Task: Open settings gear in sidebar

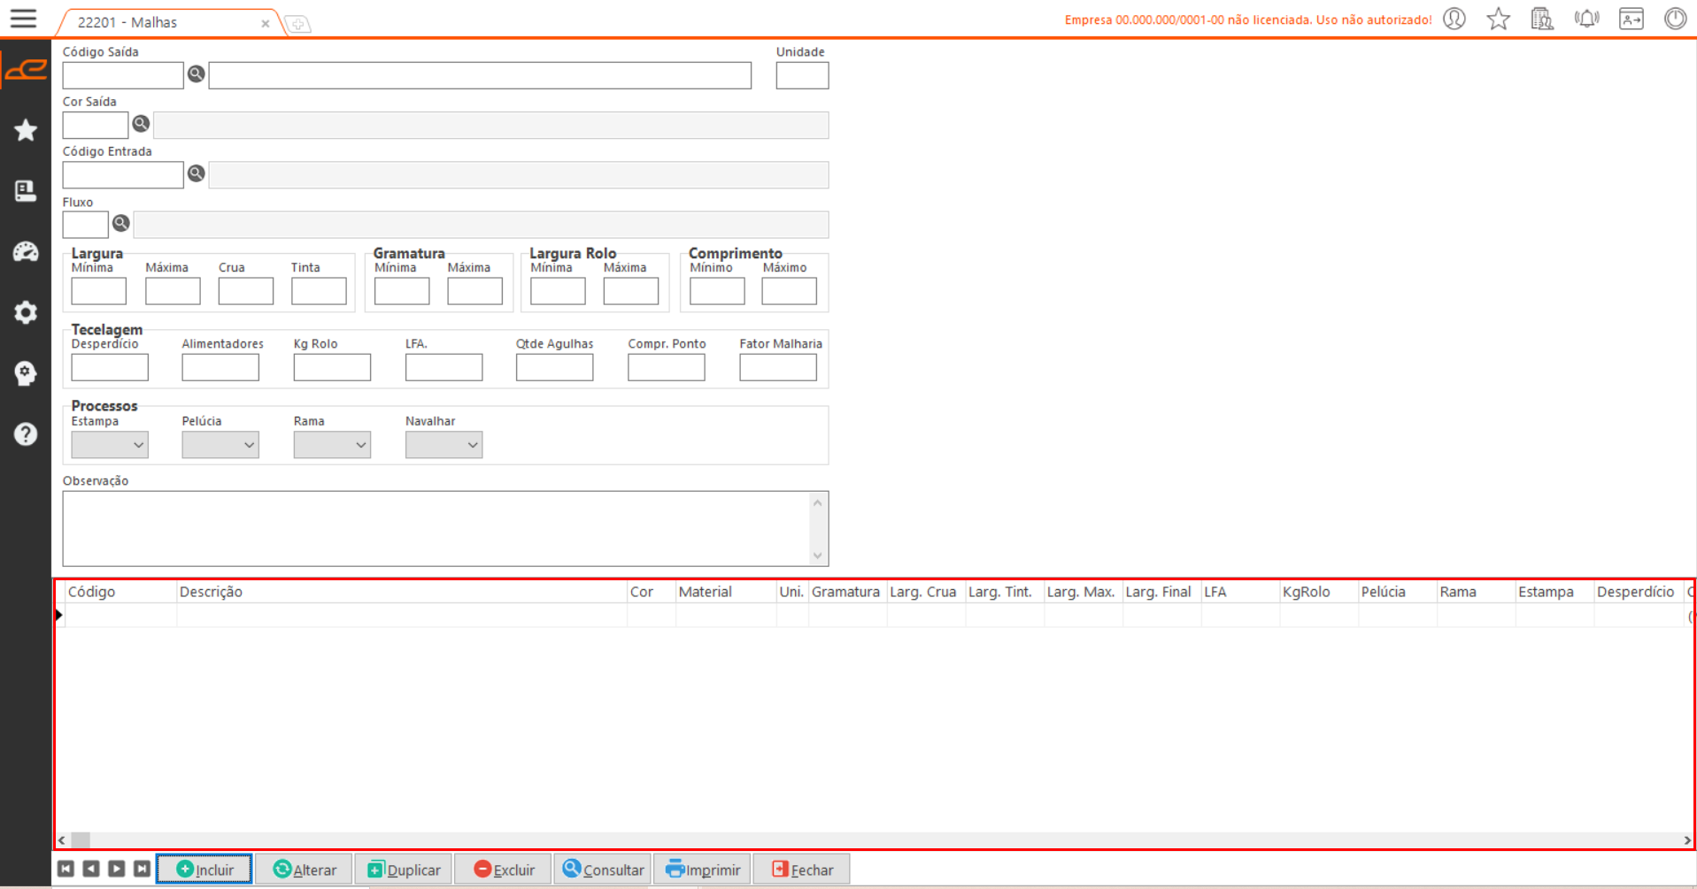Action: pyautogui.click(x=26, y=312)
